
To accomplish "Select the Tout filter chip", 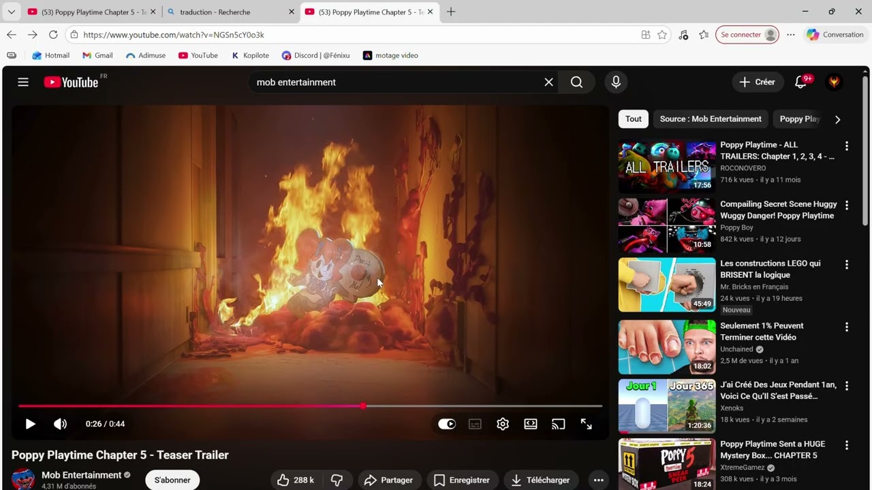I will click(634, 119).
